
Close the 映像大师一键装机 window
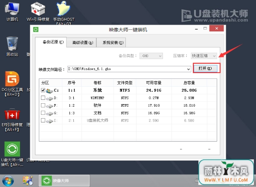click(216, 28)
